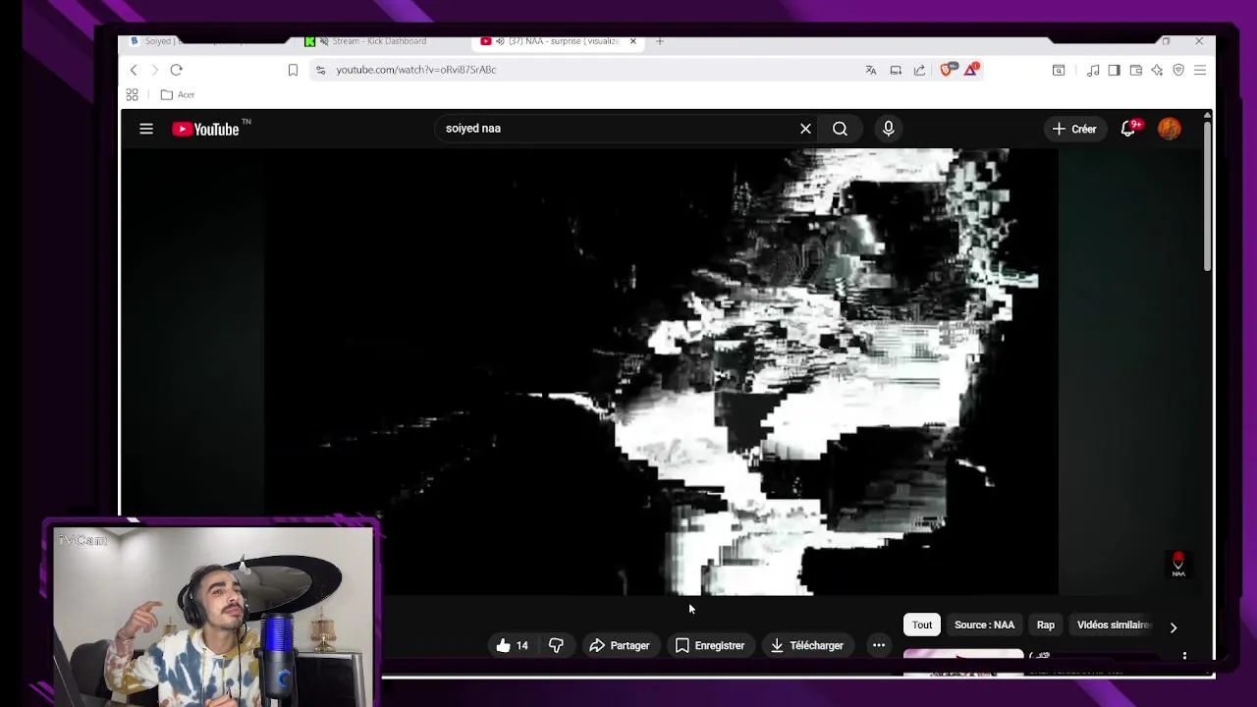The width and height of the screenshot is (1257, 707).
Task: Open options menu for first suggested video
Action: coord(1184,656)
